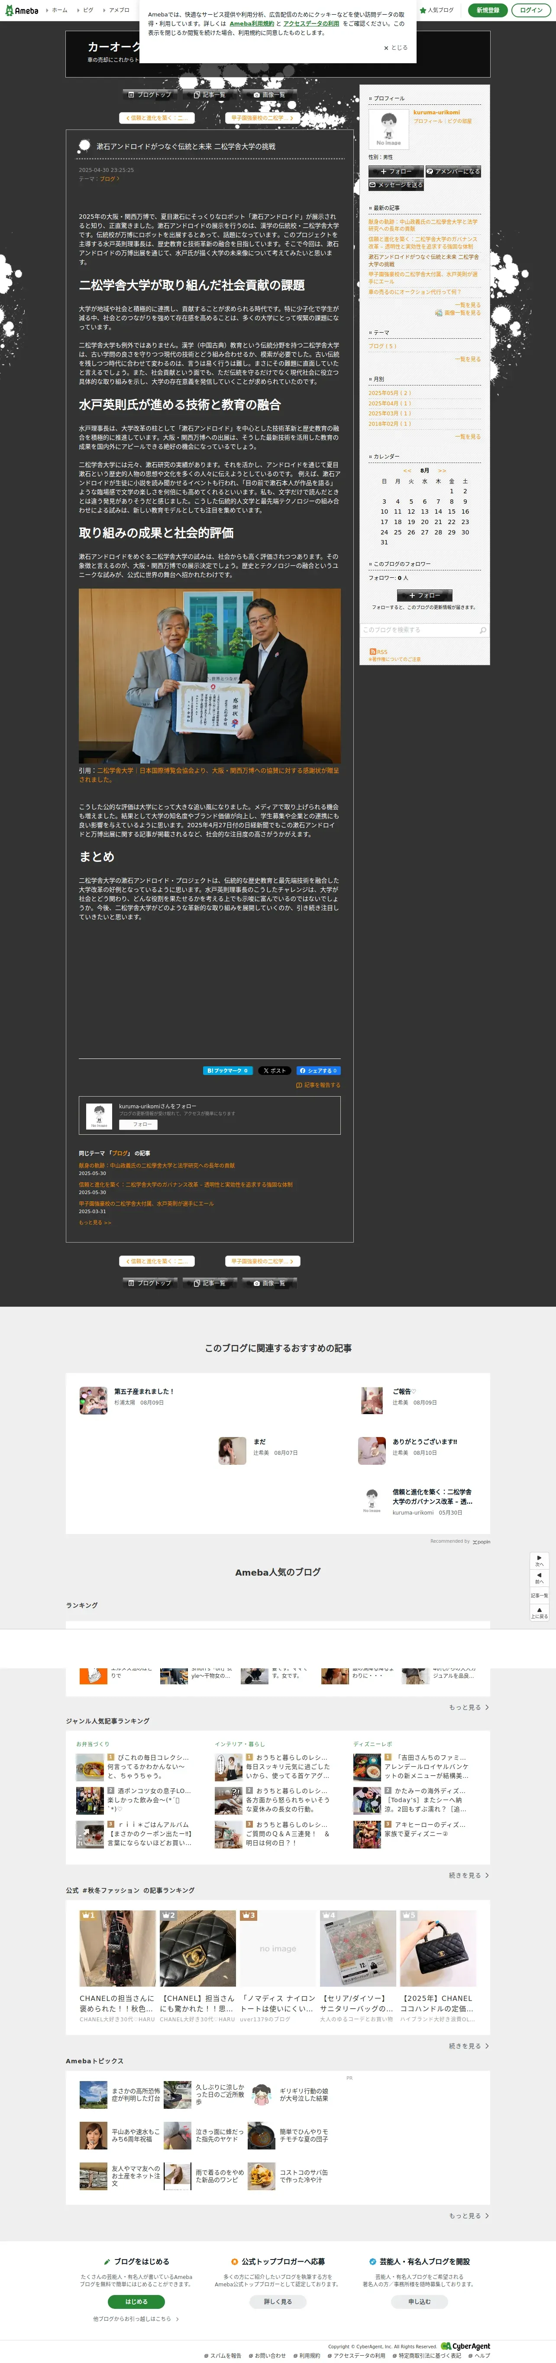Open ディズニーレポ genre heading
Screen dimensions: 556x2363
[x=372, y=1744]
